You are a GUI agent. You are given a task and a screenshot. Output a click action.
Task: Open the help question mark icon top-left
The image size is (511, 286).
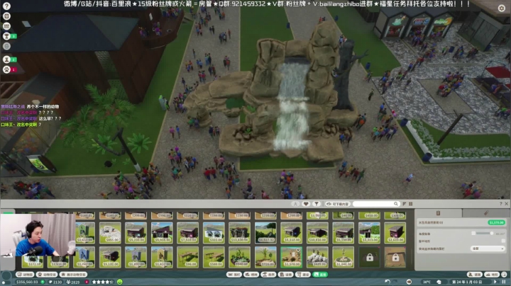pos(6,6)
